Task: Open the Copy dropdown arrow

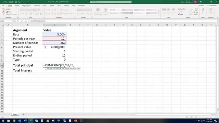Action: click(x=13, y=12)
